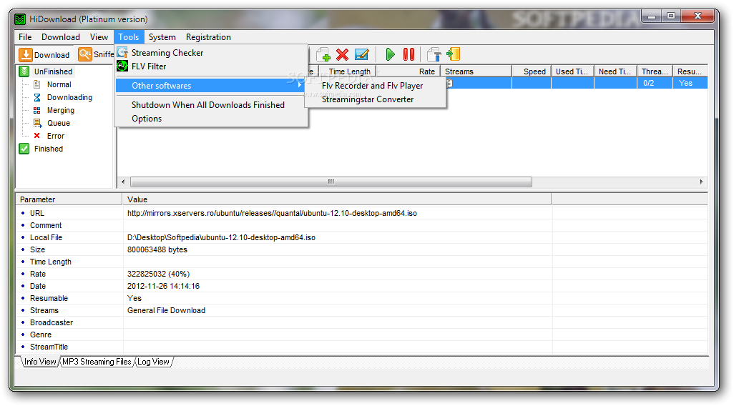Click the HiDownload title bar app icon
Viewport: 734px width, 406px height.
coord(20,19)
